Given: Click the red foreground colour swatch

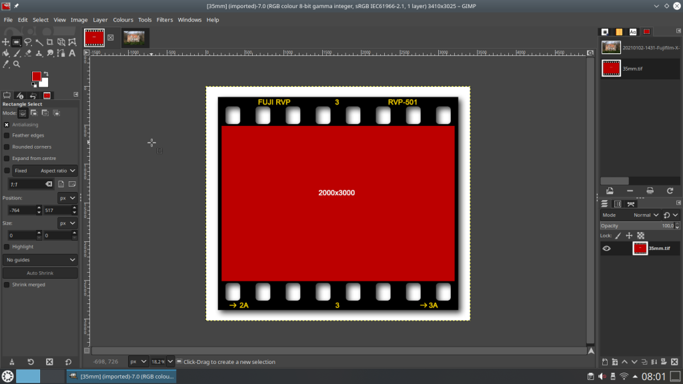Looking at the screenshot, I should (36, 76).
